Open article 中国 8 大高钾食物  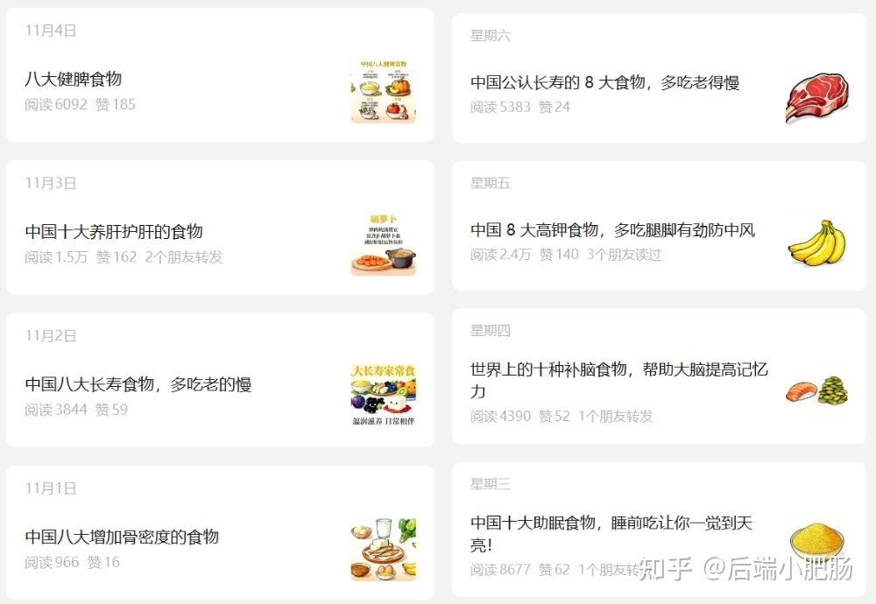(x=613, y=230)
